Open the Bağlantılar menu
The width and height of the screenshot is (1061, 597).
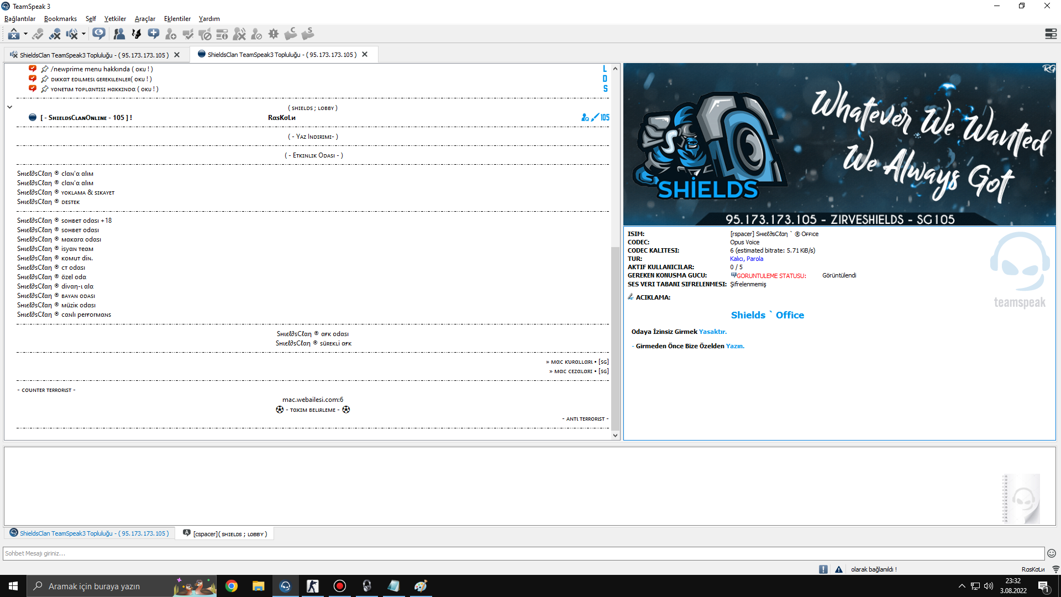(20, 19)
